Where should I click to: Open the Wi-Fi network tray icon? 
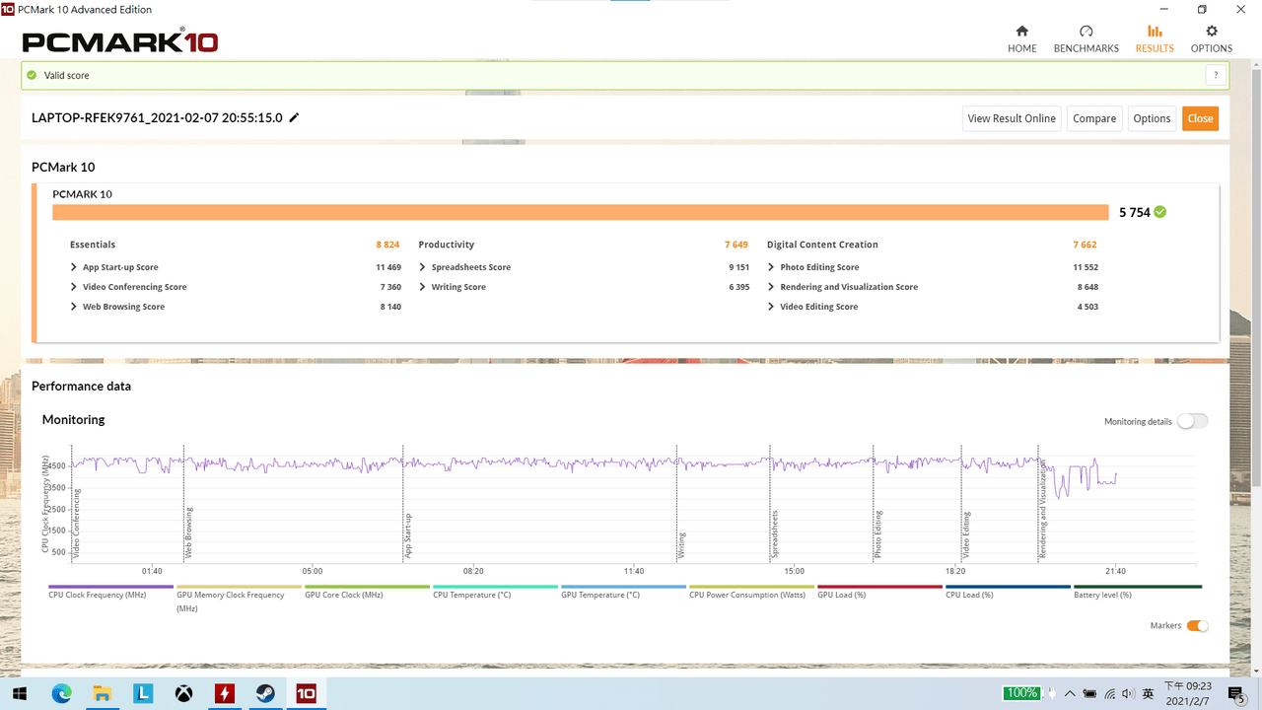click(1110, 693)
